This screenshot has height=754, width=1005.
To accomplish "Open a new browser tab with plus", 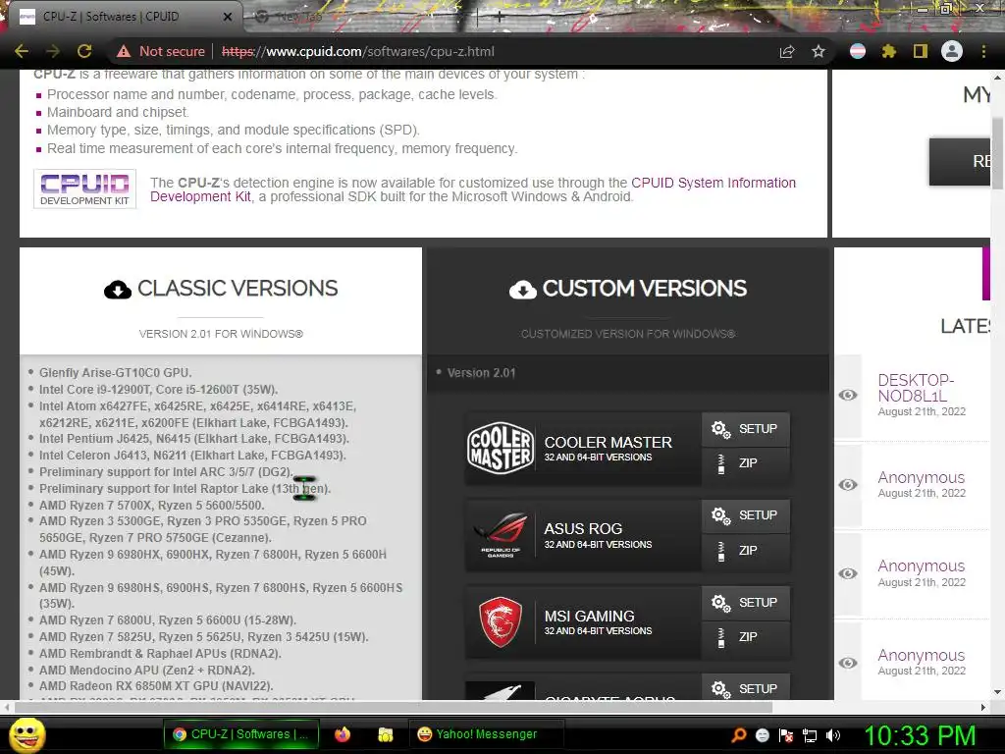I will tap(499, 17).
